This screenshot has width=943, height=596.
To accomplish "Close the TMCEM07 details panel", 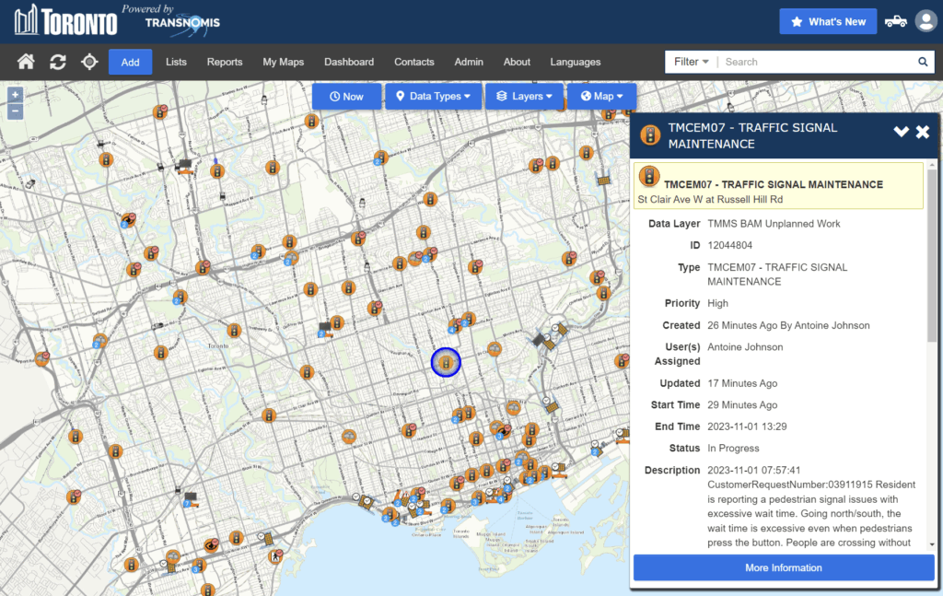I will click(x=922, y=132).
